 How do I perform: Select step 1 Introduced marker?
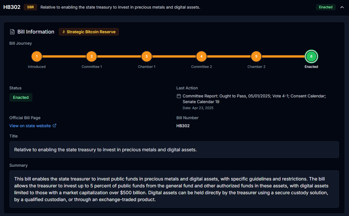(x=37, y=56)
